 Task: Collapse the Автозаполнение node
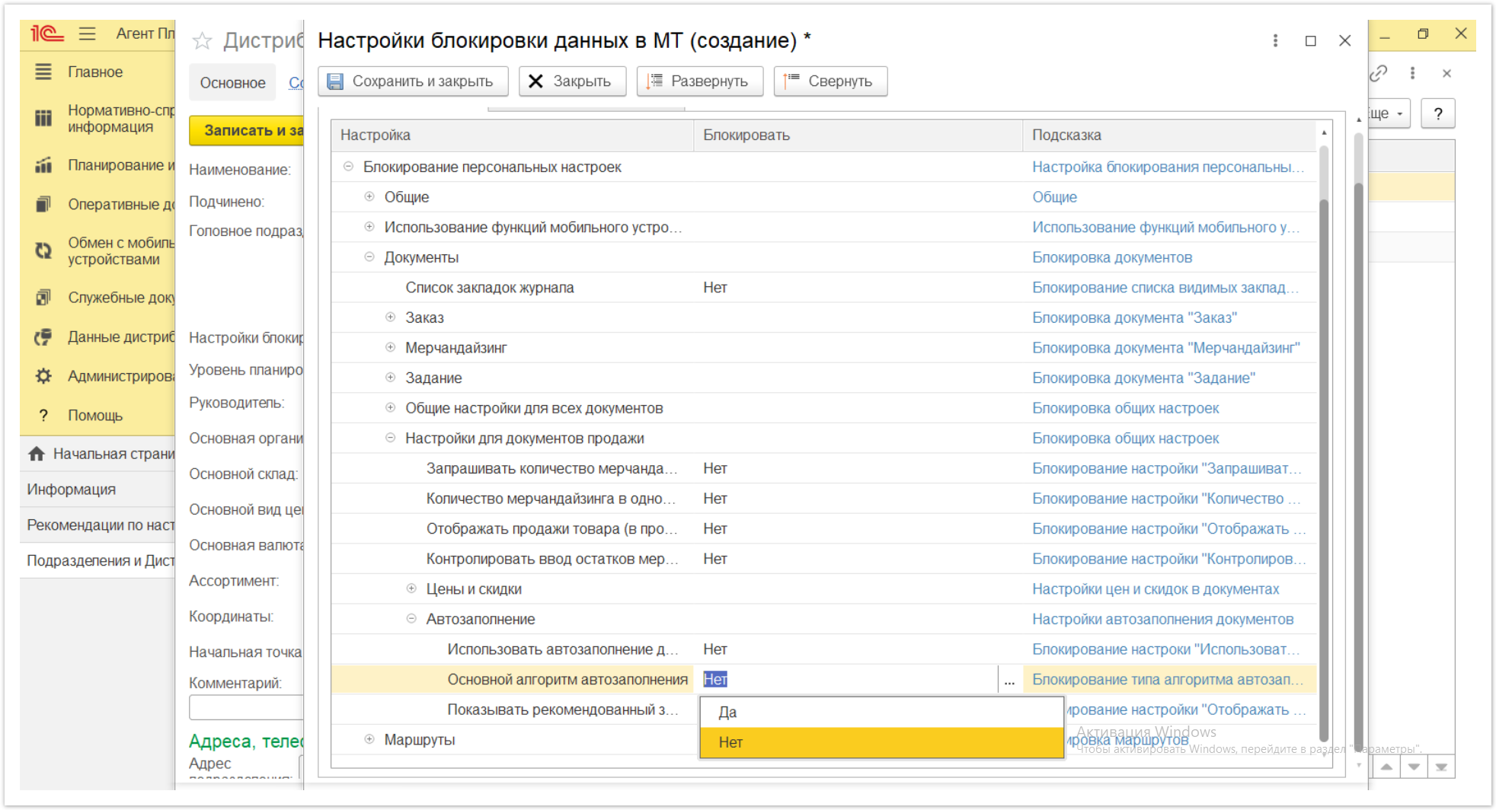[412, 619]
